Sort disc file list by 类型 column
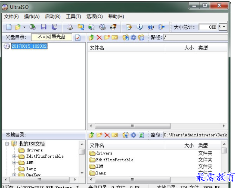 click(x=212, y=48)
